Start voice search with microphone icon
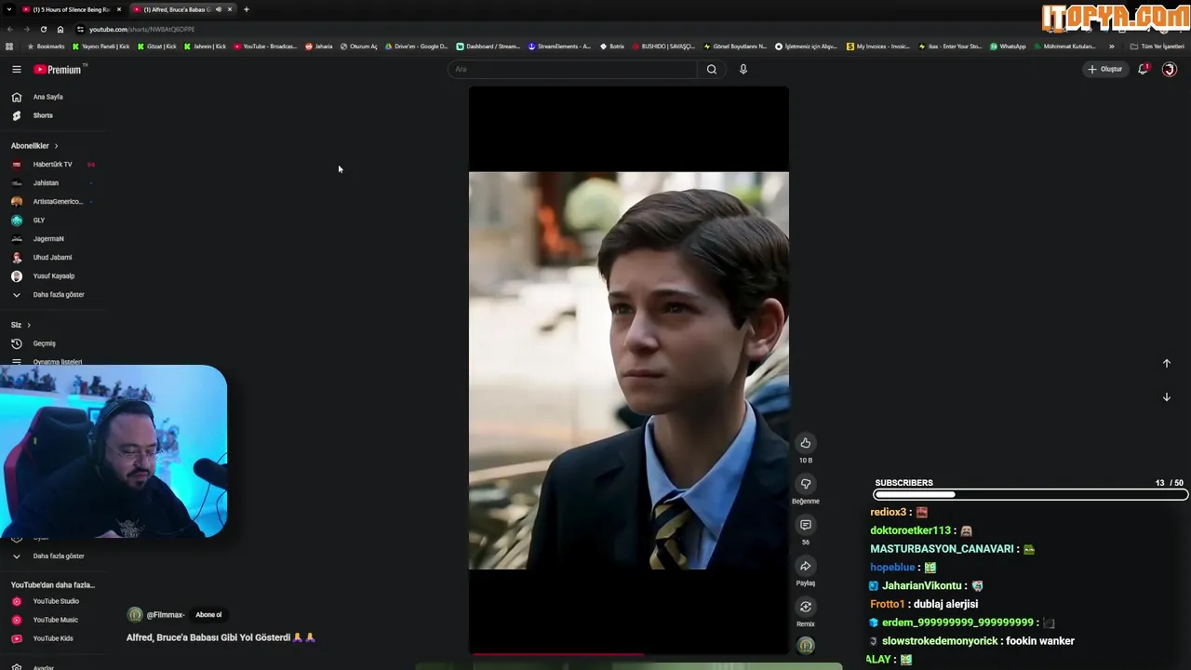The width and height of the screenshot is (1191, 670). pos(743,69)
